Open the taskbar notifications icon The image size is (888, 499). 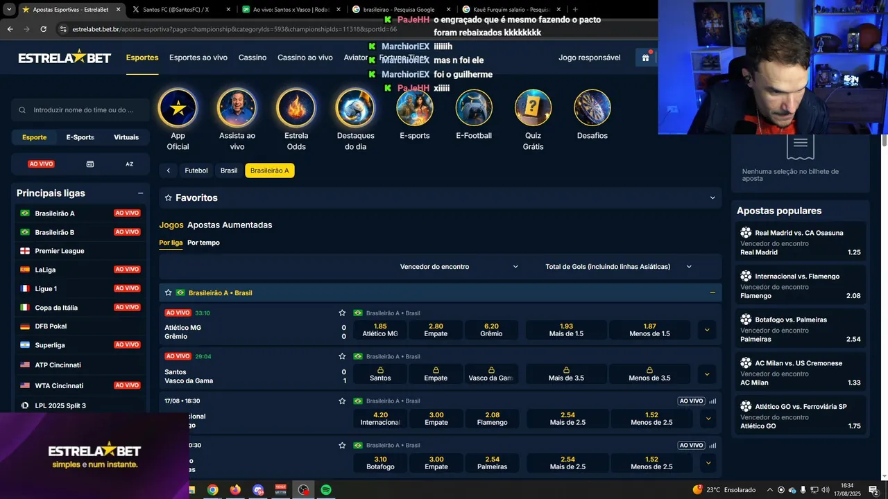(x=873, y=490)
